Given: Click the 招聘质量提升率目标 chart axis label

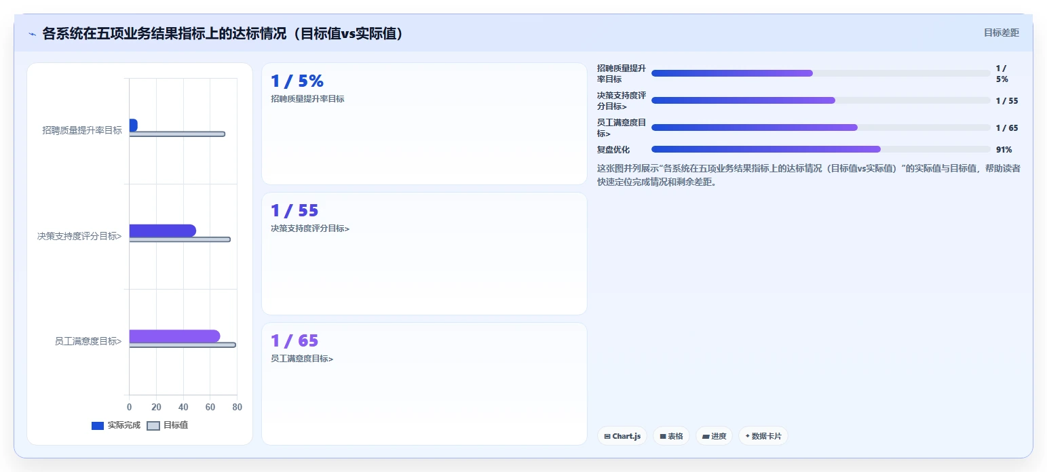Looking at the screenshot, I should [x=82, y=130].
